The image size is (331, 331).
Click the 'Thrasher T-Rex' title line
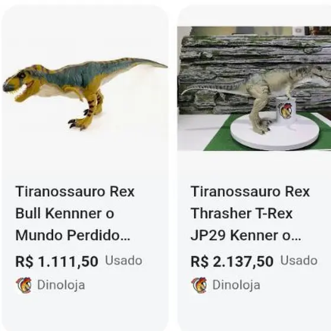242,213
